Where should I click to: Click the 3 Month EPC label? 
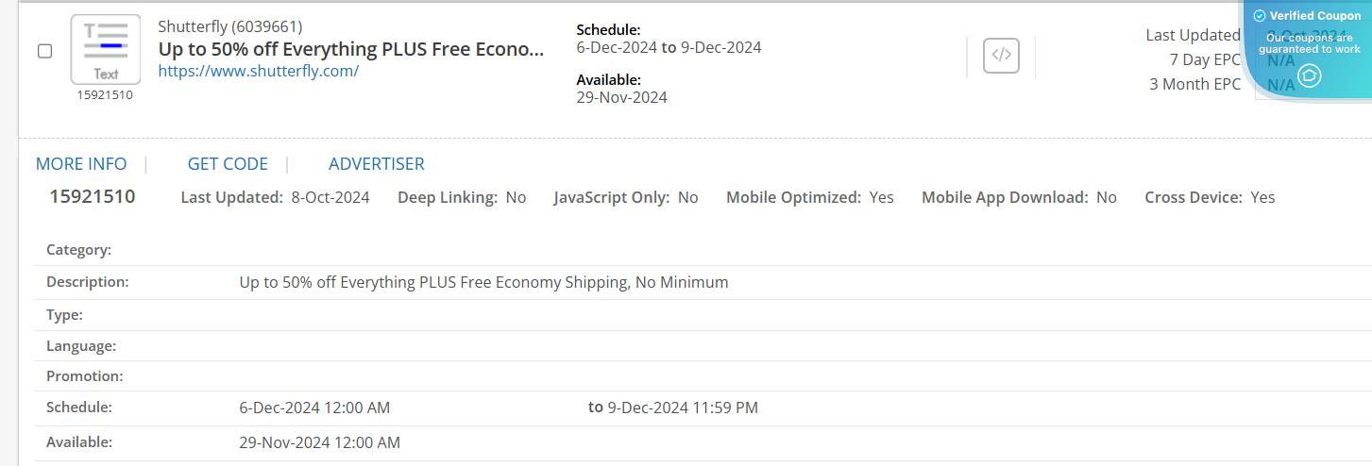click(1194, 84)
